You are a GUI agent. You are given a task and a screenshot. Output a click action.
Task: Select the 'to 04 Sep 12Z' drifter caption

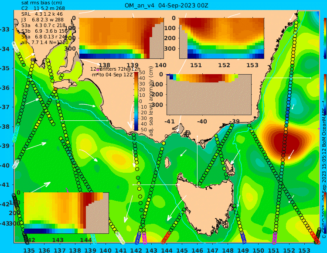[x=116, y=75]
